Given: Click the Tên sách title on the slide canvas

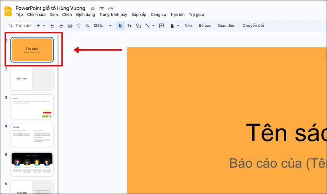Looking at the screenshot, I should [286, 132].
